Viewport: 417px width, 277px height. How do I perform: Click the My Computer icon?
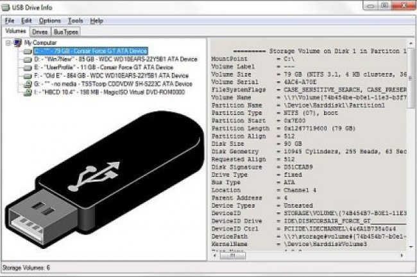pyautogui.click(x=17, y=43)
